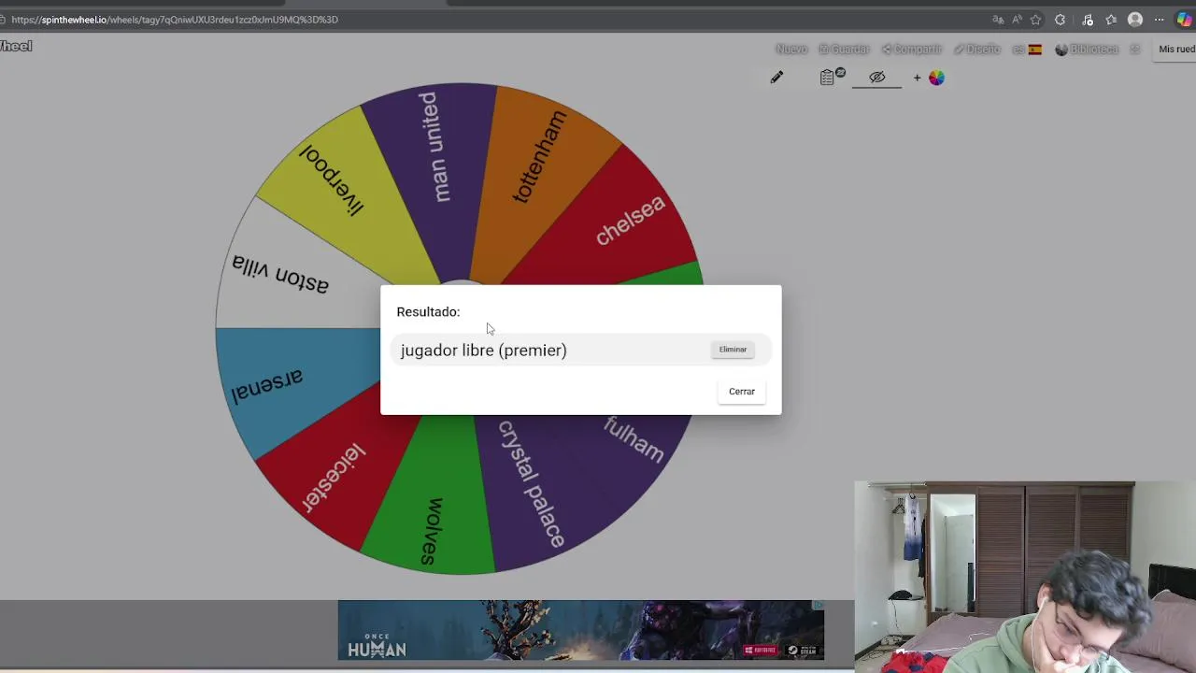
Task: Add page to favorites star icon
Action: click(x=1035, y=20)
